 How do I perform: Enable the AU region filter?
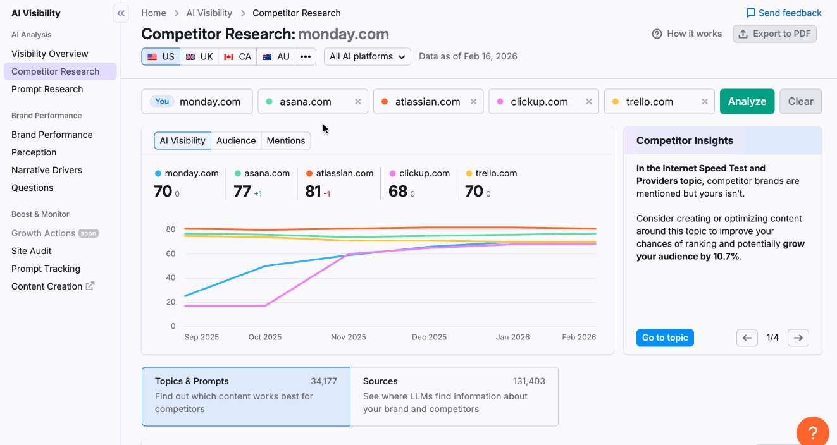tap(275, 56)
